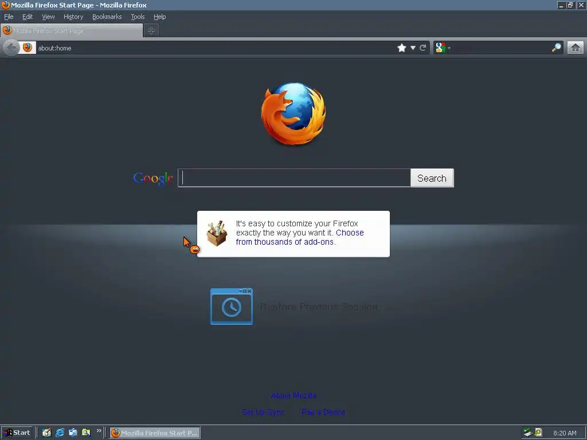Image resolution: width=587 pixels, height=440 pixels.
Task: Open the Help menu
Action: pos(159,17)
